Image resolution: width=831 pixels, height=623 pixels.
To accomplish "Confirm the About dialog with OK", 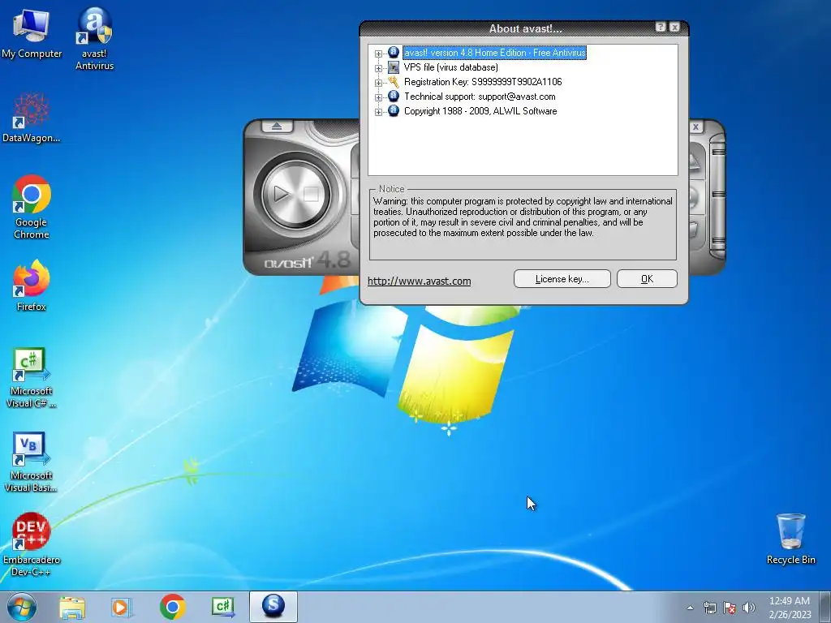I will click(647, 279).
